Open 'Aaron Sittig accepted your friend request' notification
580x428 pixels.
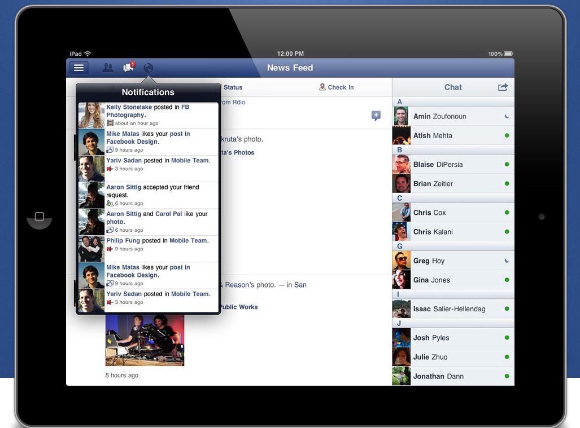(149, 195)
